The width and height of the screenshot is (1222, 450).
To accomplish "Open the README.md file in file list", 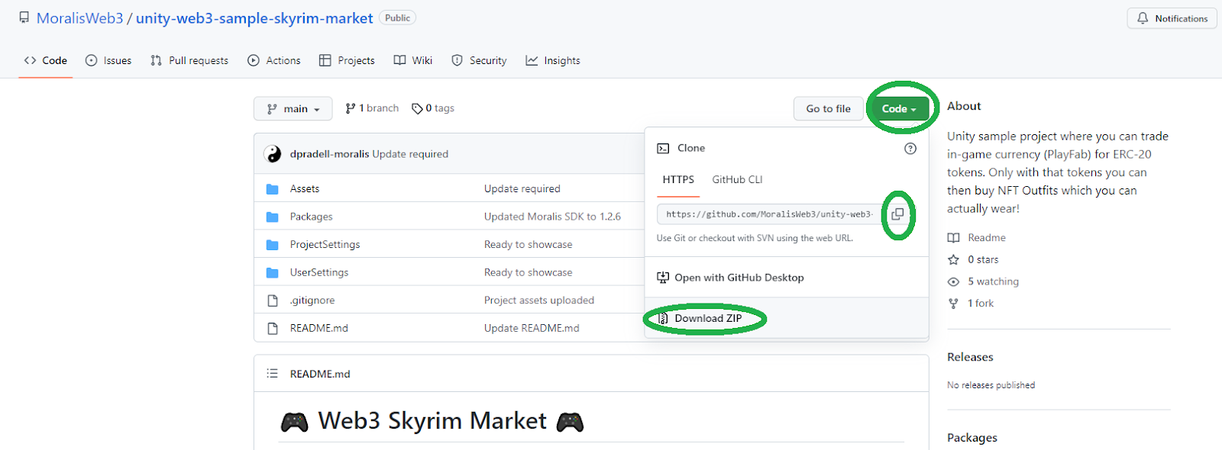I will point(319,328).
